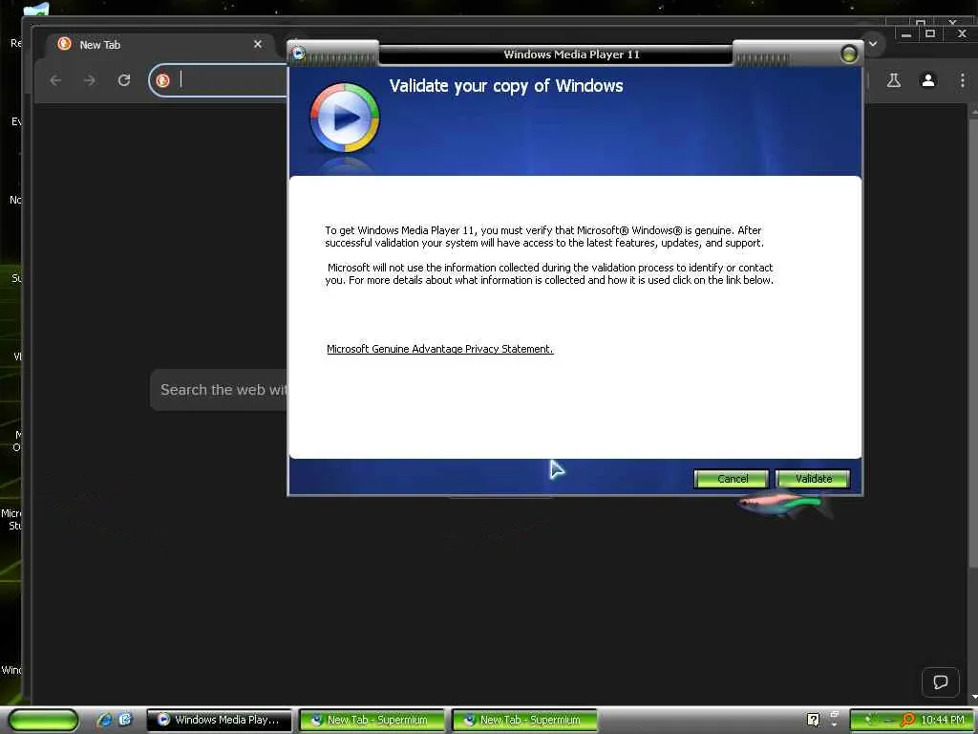The height and width of the screenshot is (734, 978).
Task: Expand the tab search dropdown chevron
Action: click(873, 44)
